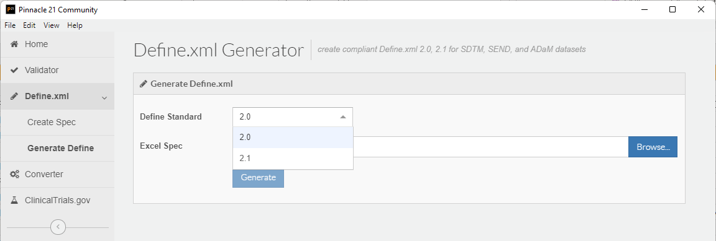The width and height of the screenshot is (716, 241).
Task: Open the Edit menu
Action: 29,25
